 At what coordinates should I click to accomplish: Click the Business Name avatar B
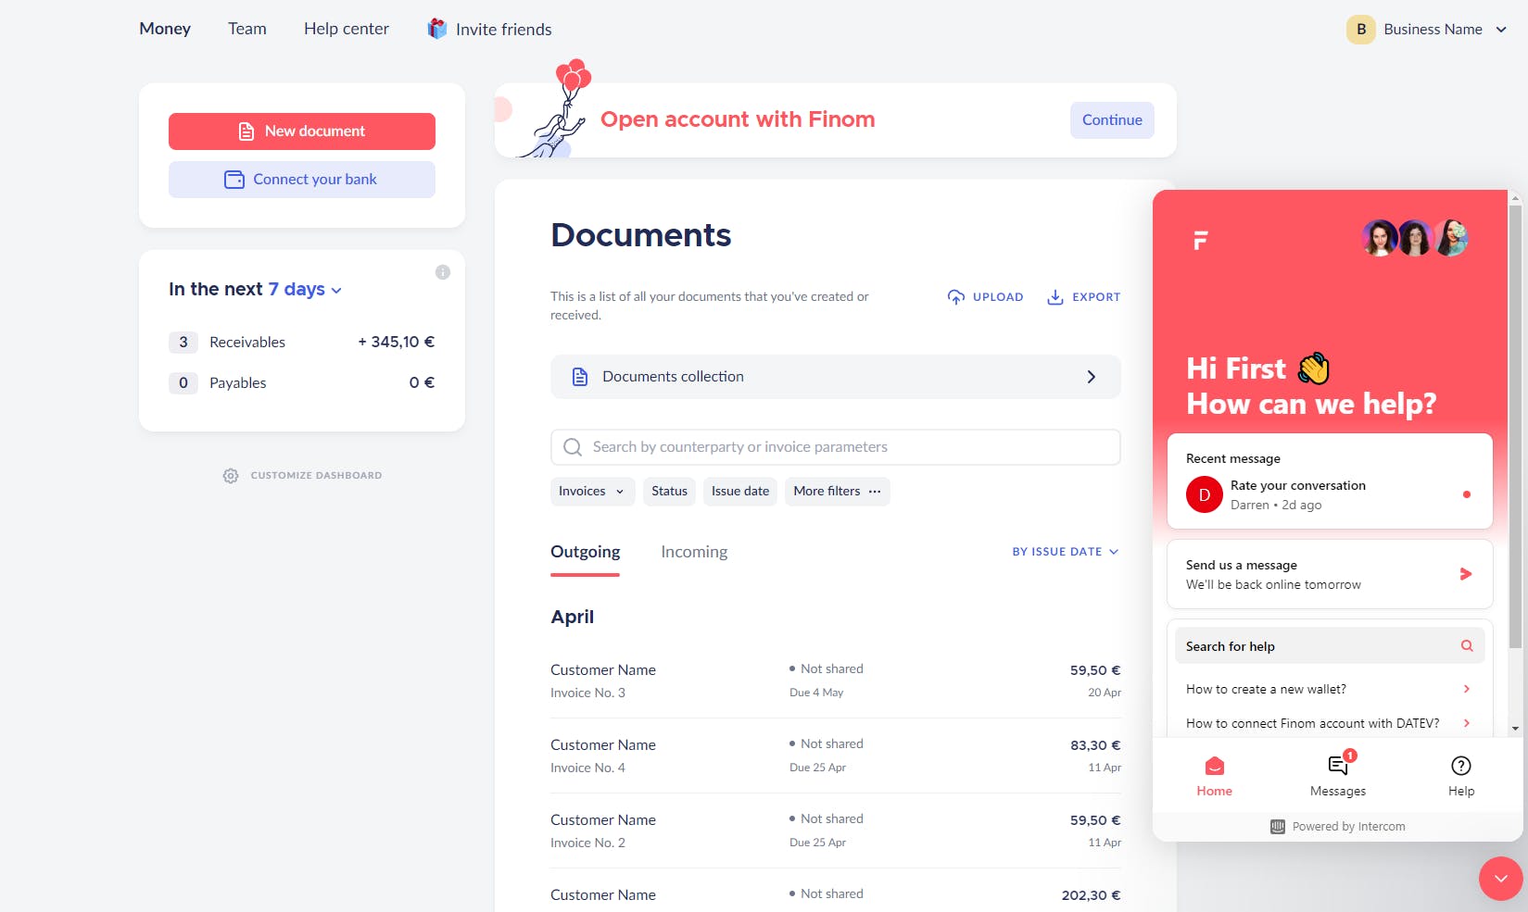tap(1360, 29)
